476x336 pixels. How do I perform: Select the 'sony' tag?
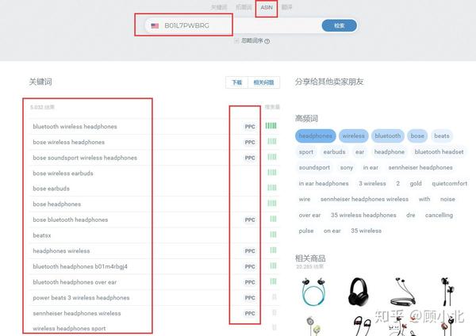coord(347,167)
